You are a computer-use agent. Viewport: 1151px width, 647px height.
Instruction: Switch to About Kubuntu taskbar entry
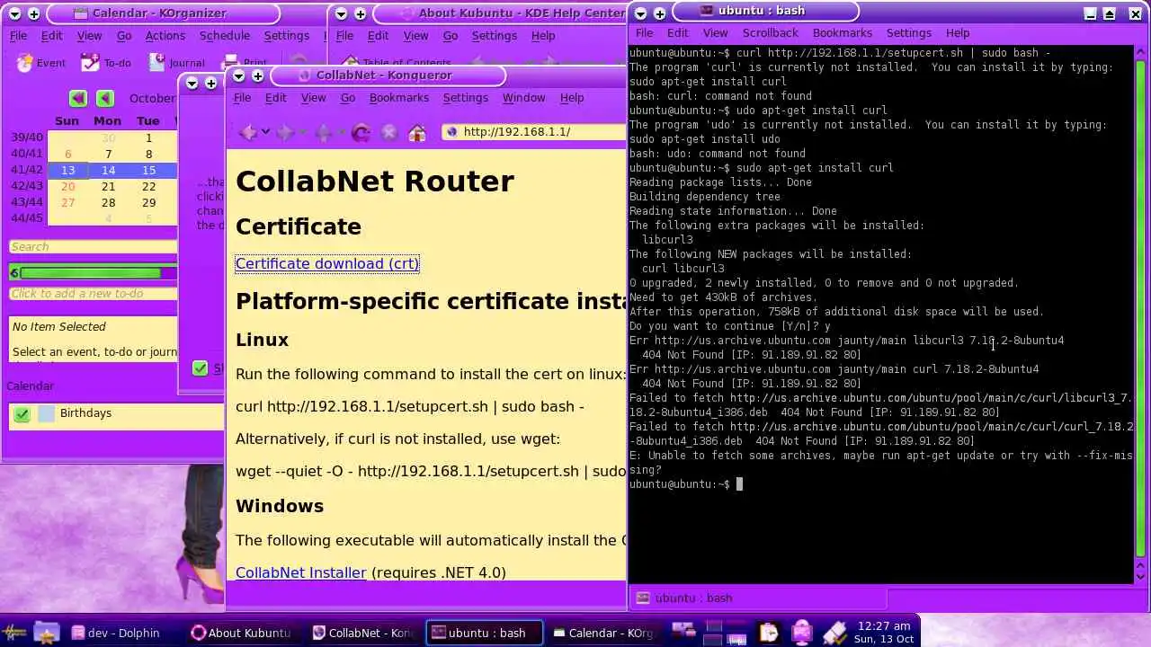point(243,633)
